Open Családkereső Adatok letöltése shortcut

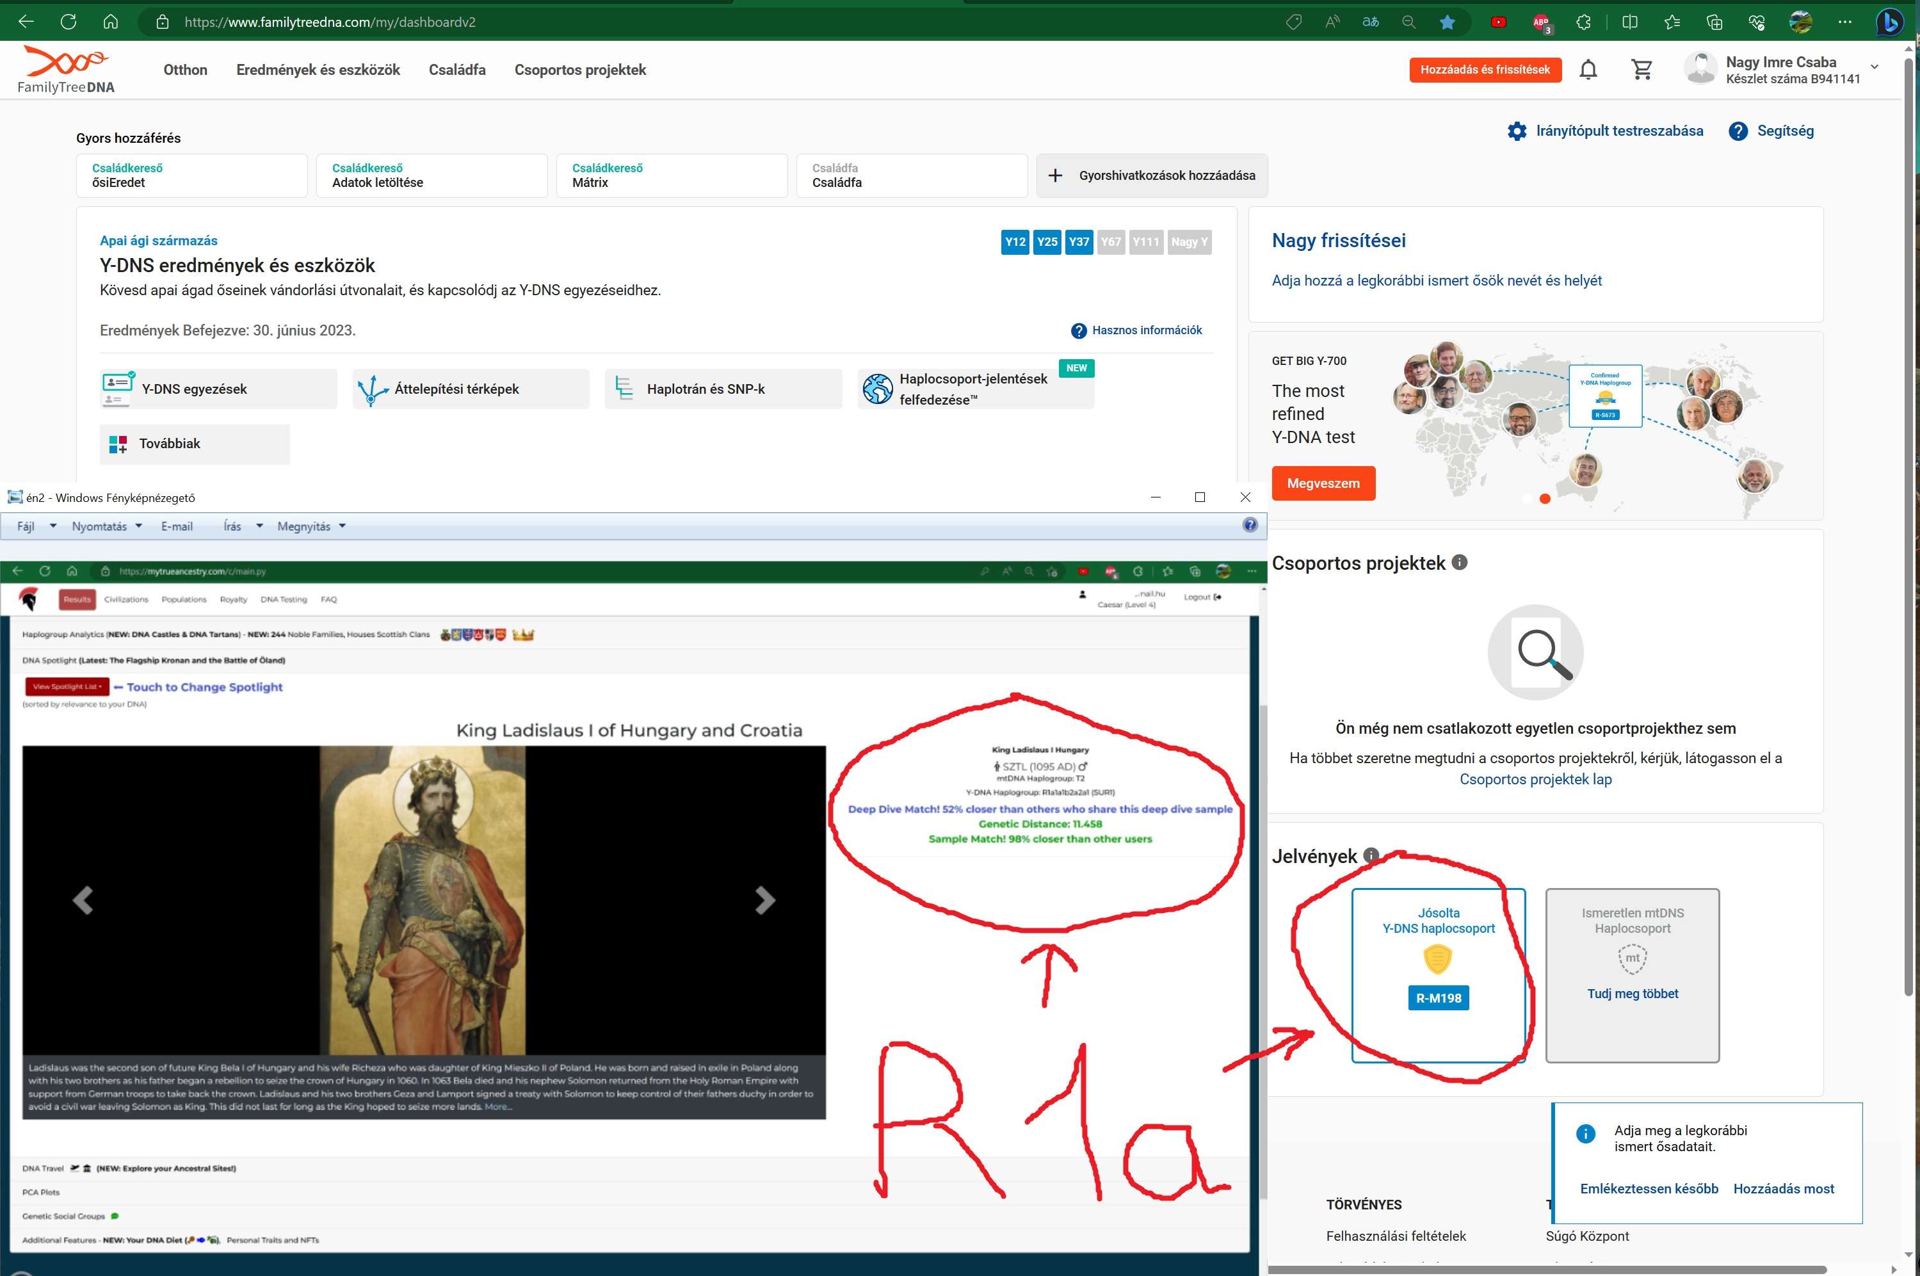(x=432, y=175)
